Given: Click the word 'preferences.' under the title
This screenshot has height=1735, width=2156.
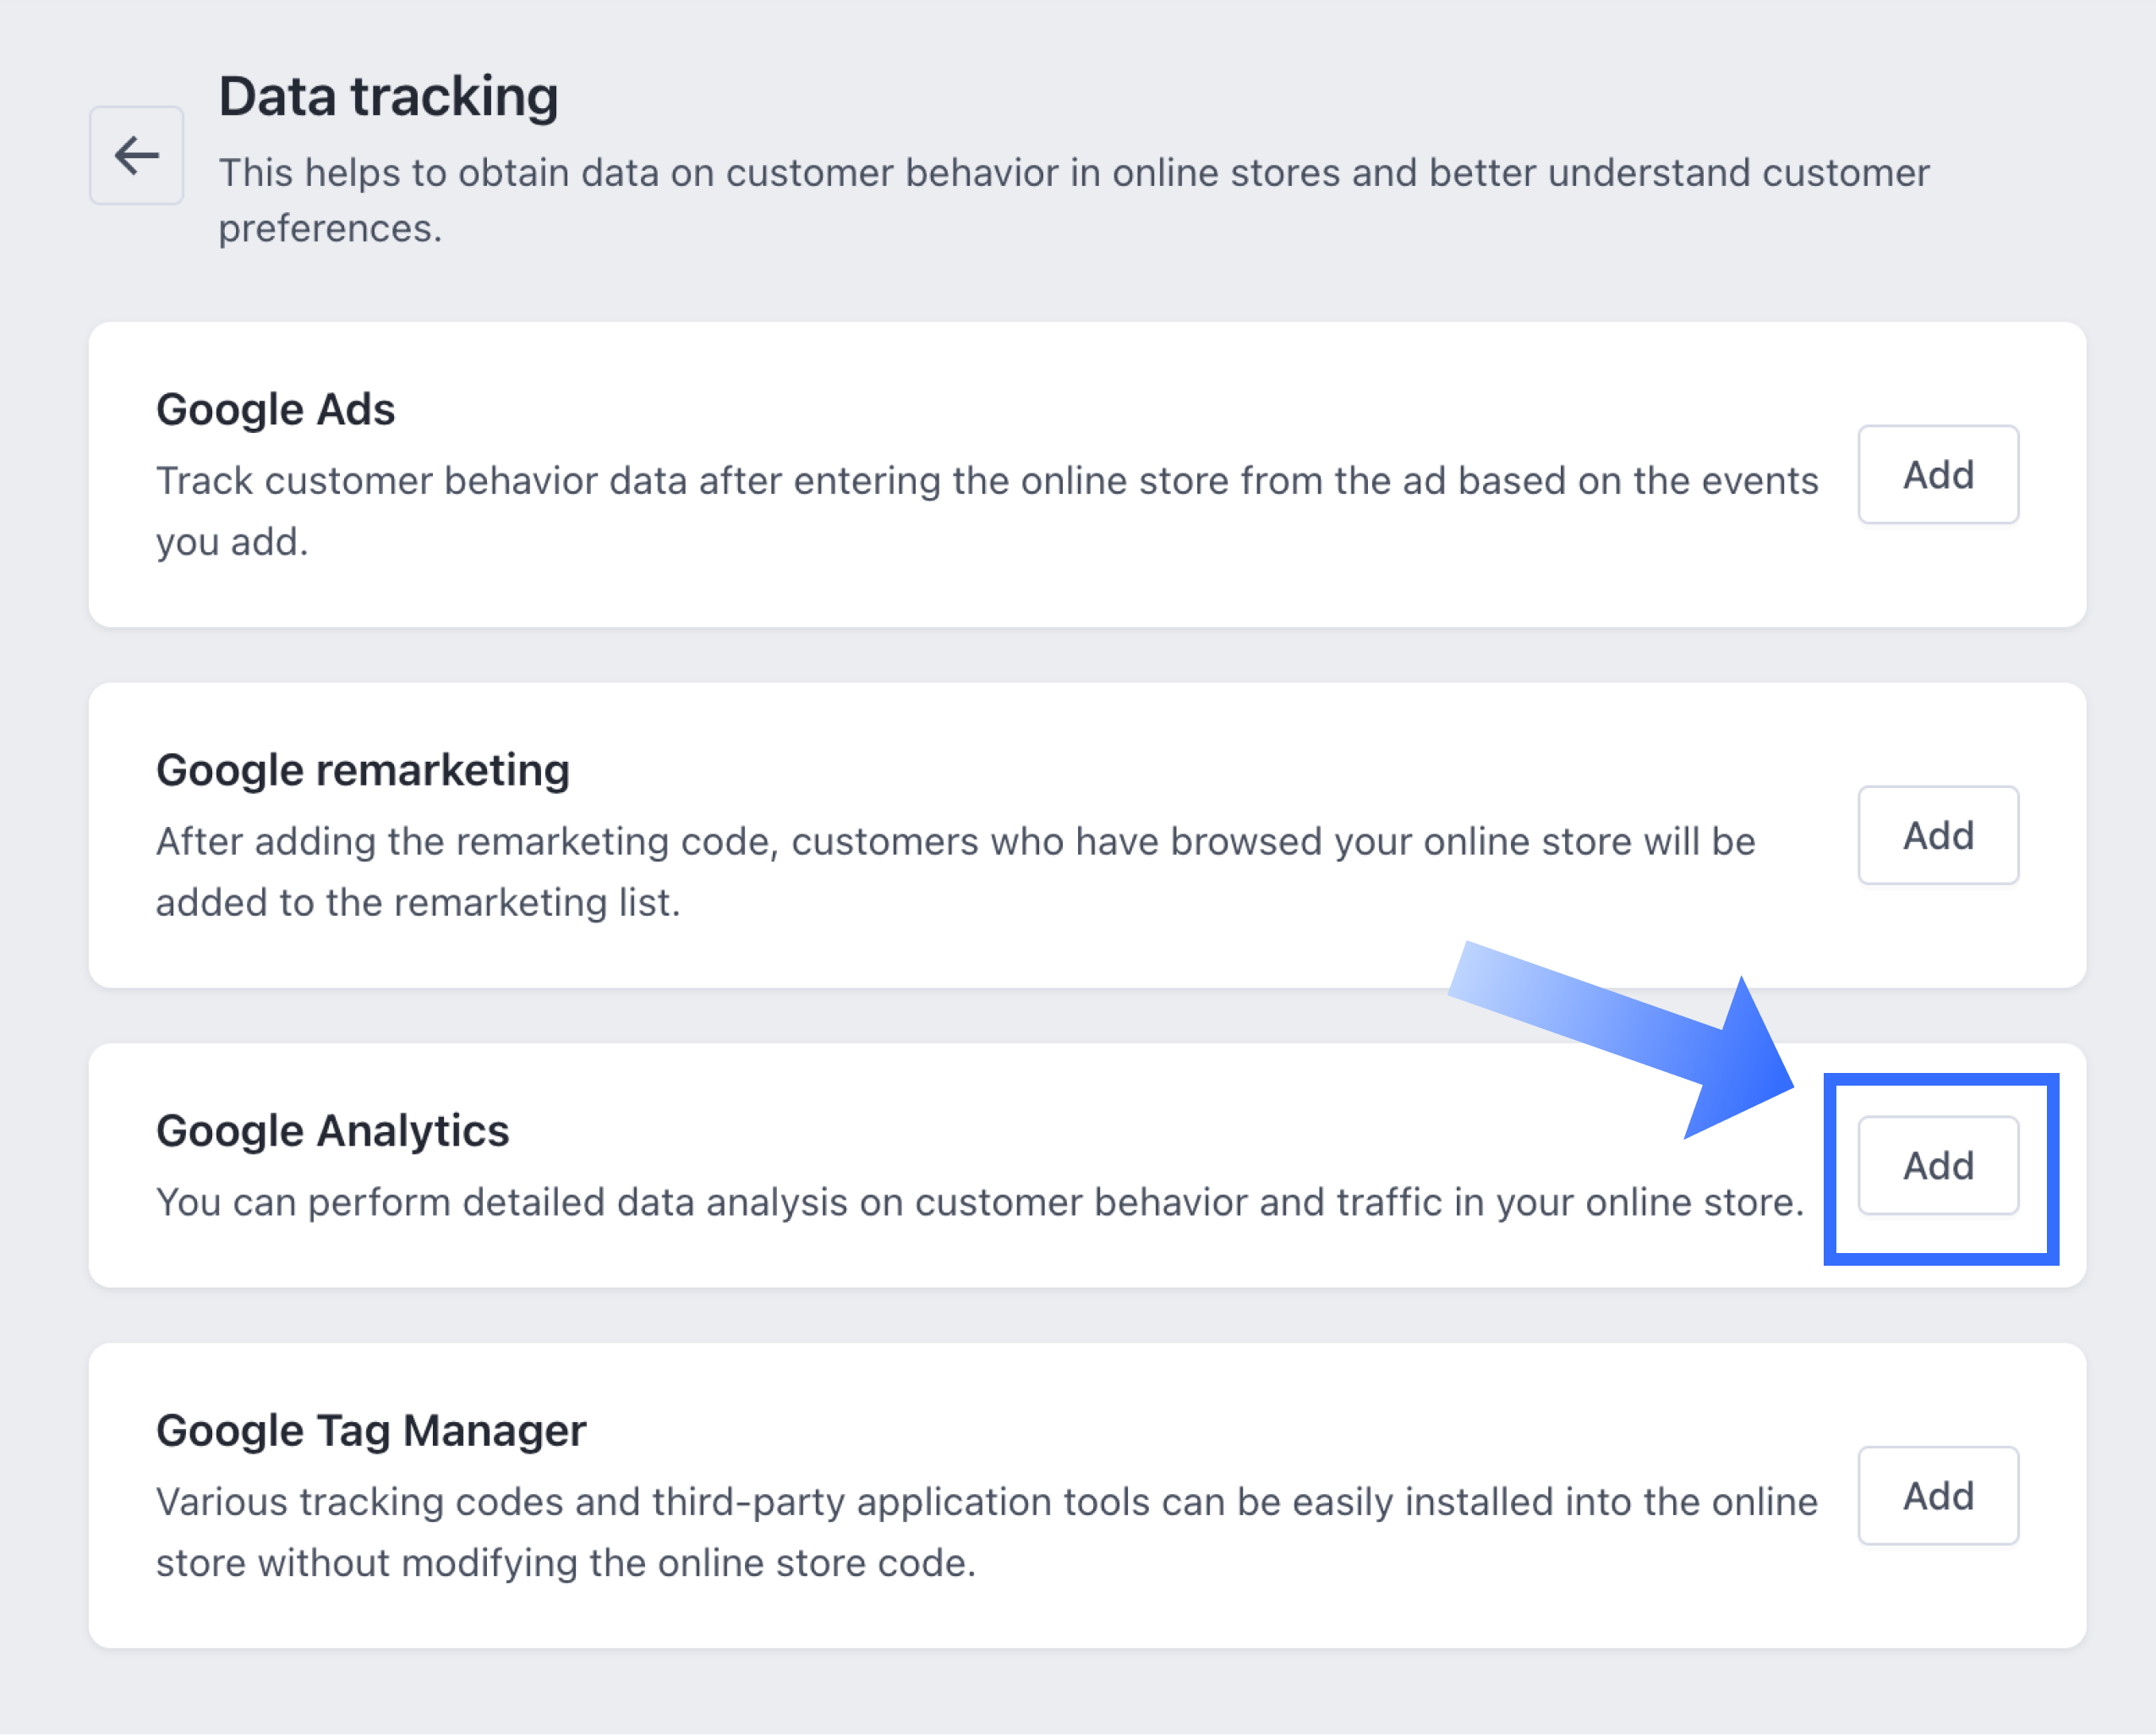Looking at the screenshot, I should pyautogui.click(x=330, y=229).
